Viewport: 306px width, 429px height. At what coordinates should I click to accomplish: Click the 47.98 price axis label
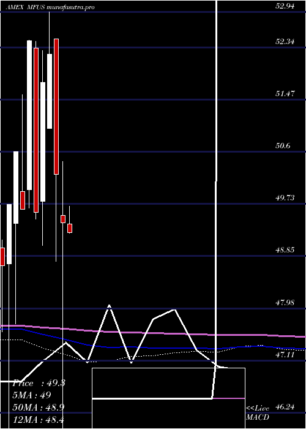pos(285,303)
